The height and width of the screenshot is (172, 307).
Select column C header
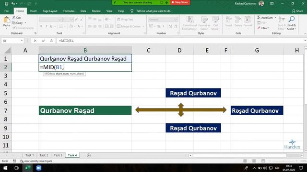[149, 51]
